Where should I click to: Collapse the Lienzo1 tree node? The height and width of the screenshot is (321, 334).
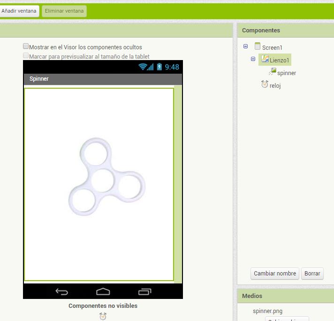tap(253, 59)
